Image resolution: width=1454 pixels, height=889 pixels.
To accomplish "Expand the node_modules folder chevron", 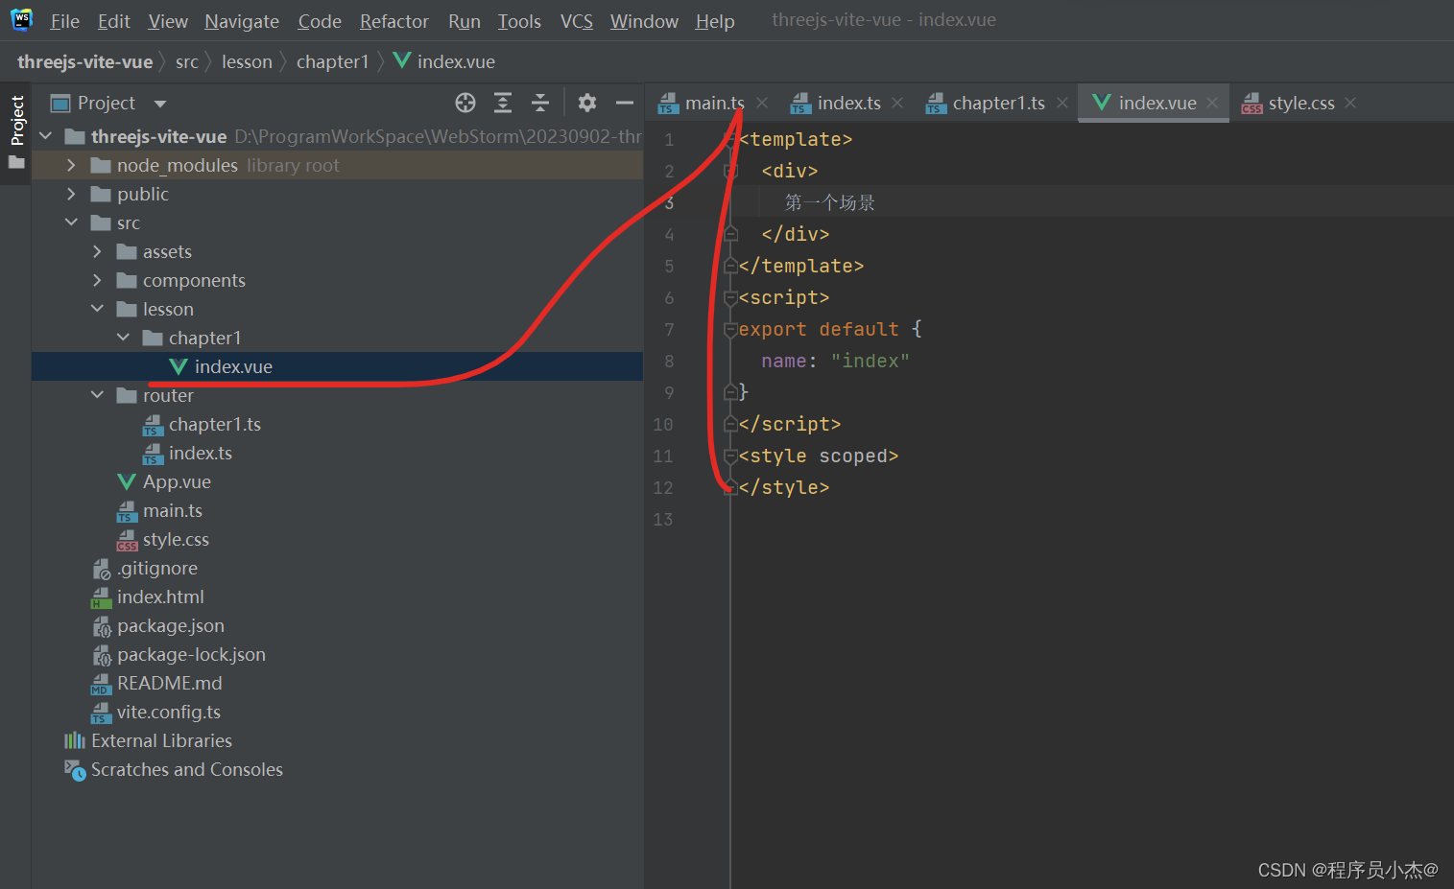I will pyautogui.click(x=71, y=165).
